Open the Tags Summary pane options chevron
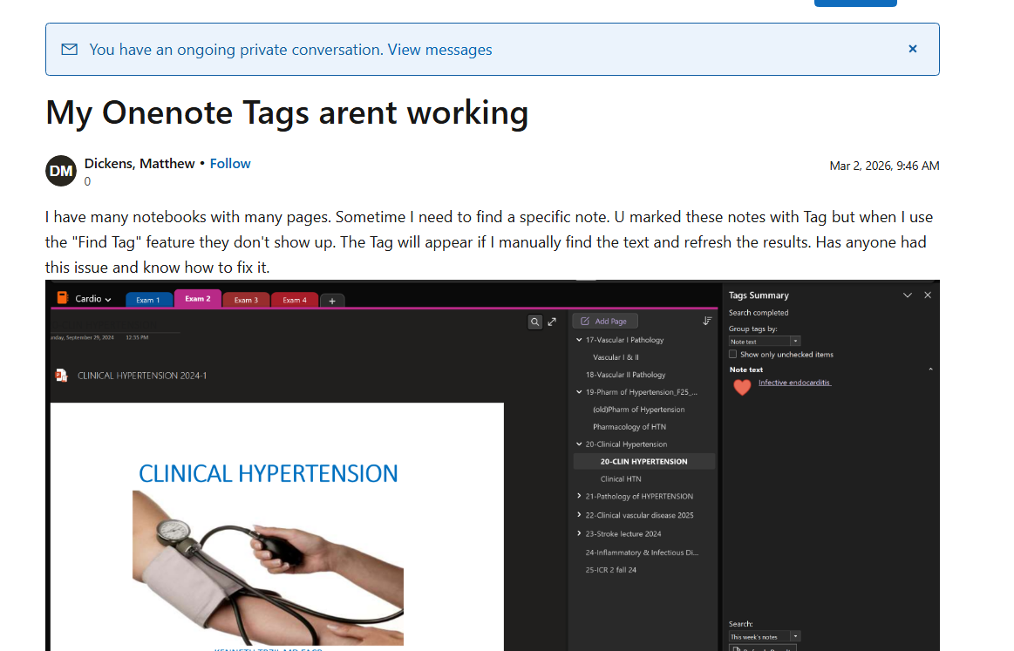The image size is (1014, 651). (x=908, y=295)
